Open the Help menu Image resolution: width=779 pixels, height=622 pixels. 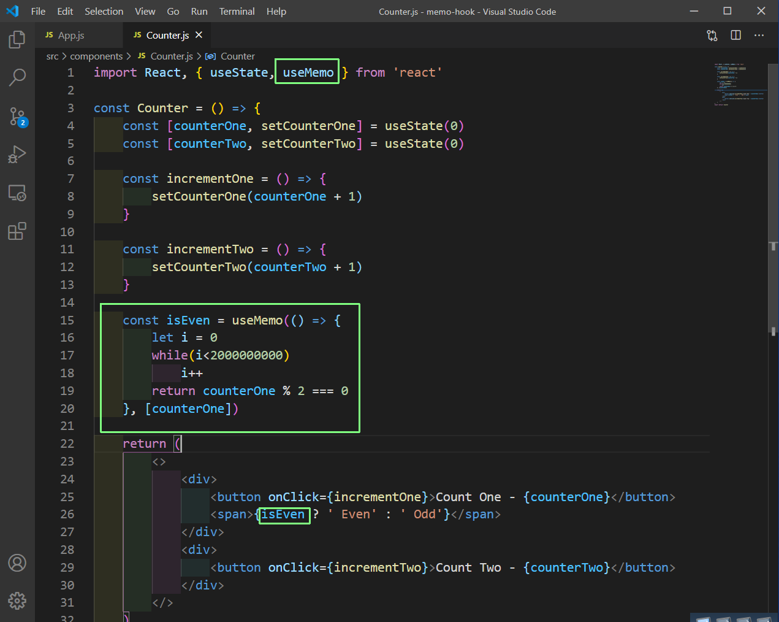click(x=276, y=11)
